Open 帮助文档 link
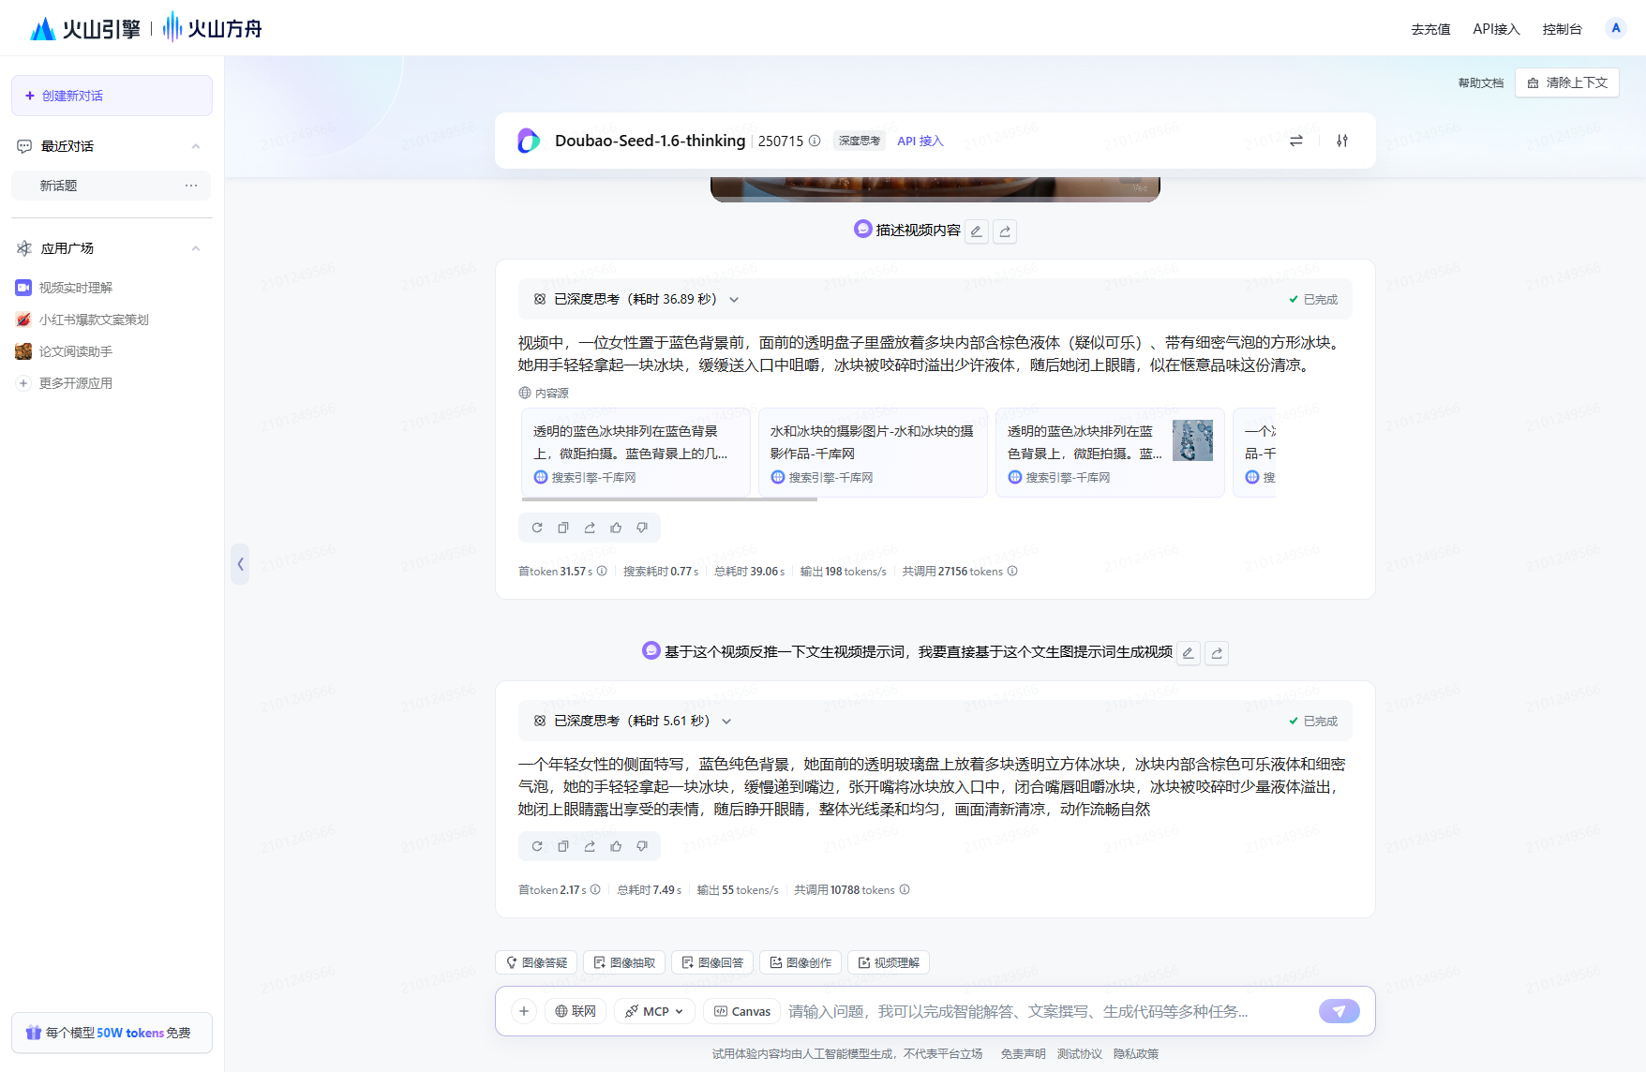Viewport: 1646px width, 1072px height. [1481, 83]
